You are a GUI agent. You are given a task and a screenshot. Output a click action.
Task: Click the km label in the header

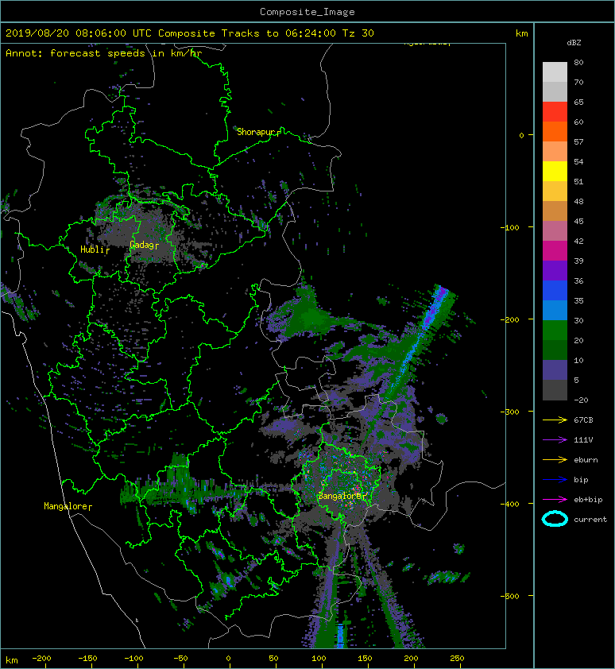521,33
